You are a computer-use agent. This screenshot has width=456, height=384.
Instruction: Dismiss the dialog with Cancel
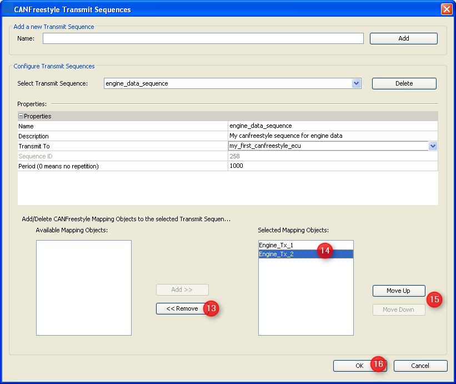pos(420,366)
